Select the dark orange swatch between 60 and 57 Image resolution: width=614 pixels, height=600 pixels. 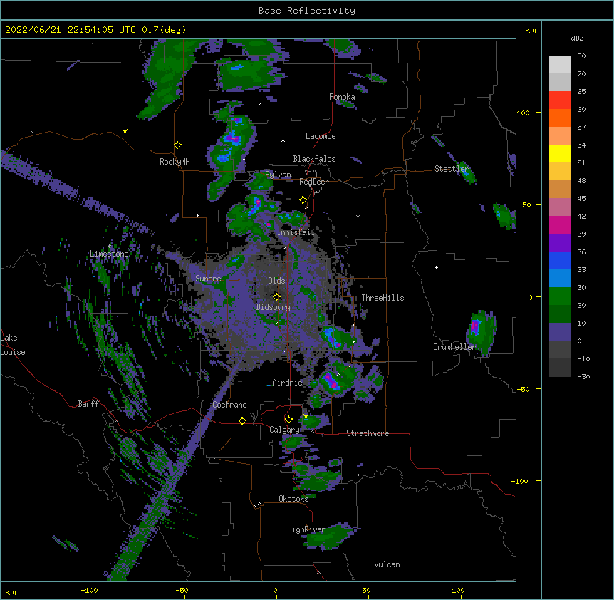coord(560,118)
